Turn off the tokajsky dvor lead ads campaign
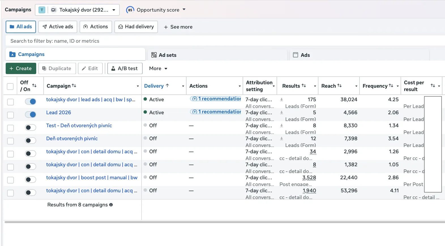The image size is (445, 246). 31,102
